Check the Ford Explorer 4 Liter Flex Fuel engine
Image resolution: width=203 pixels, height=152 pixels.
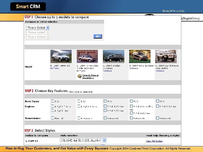(131, 106)
